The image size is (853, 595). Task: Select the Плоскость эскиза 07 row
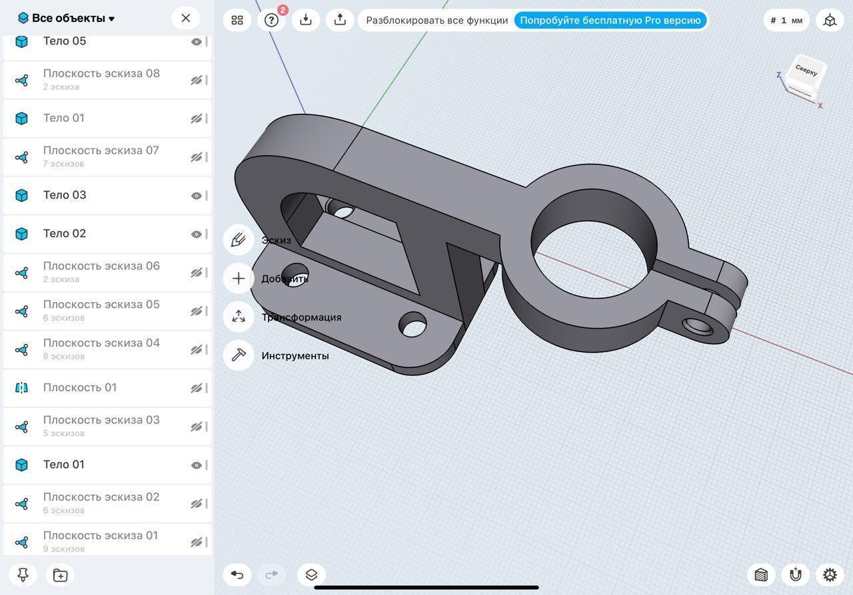pyautogui.click(x=107, y=157)
